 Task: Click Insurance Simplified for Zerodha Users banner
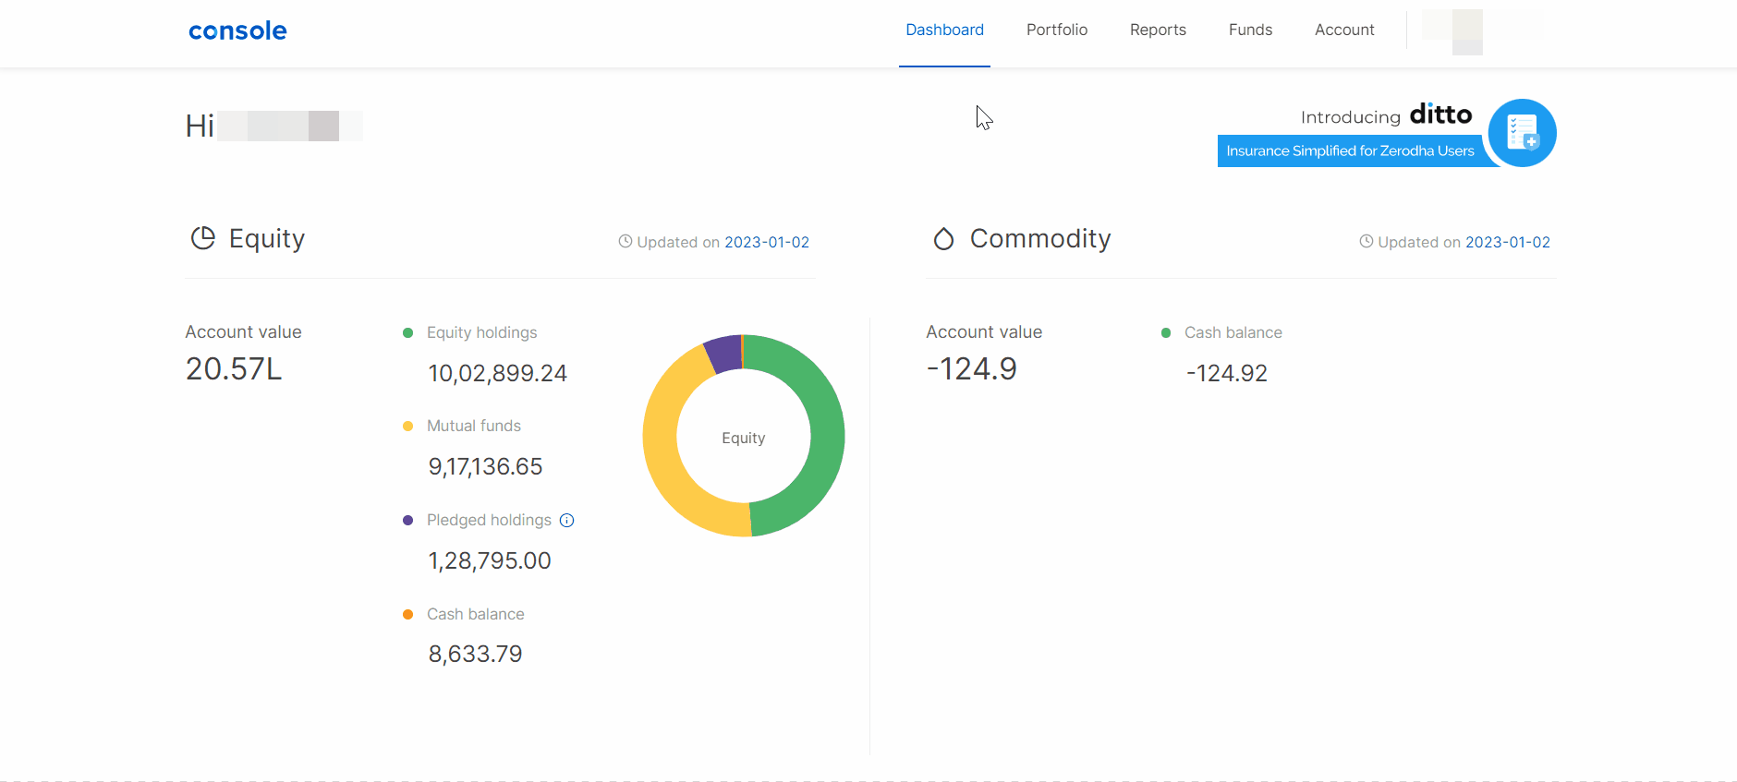[1351, 151]
